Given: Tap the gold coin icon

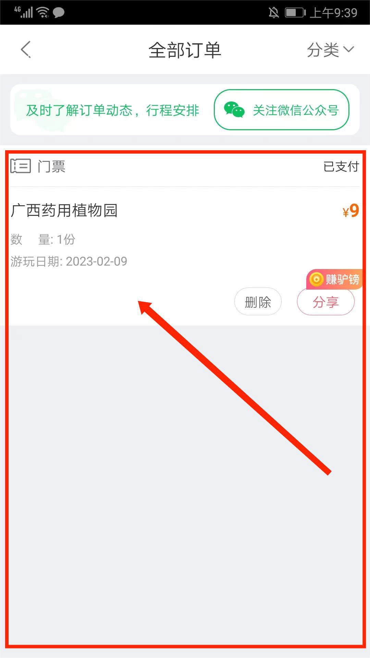Looking at the screenshot, I should (316, 279).
